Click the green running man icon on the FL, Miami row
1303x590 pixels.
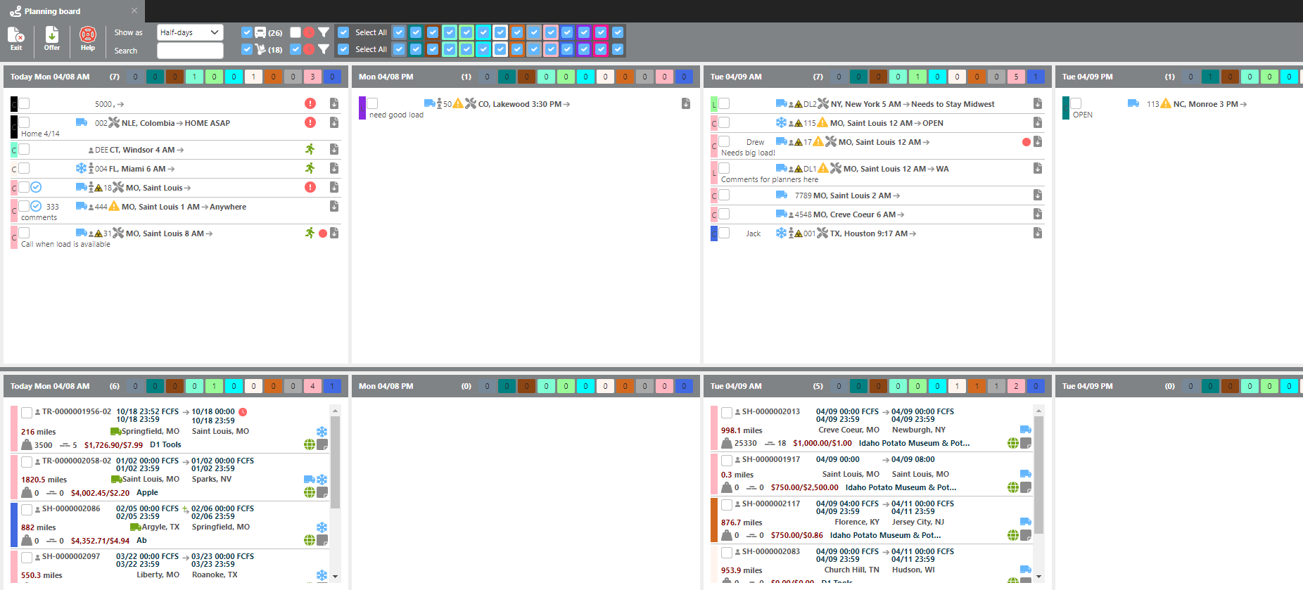[310, 168]
